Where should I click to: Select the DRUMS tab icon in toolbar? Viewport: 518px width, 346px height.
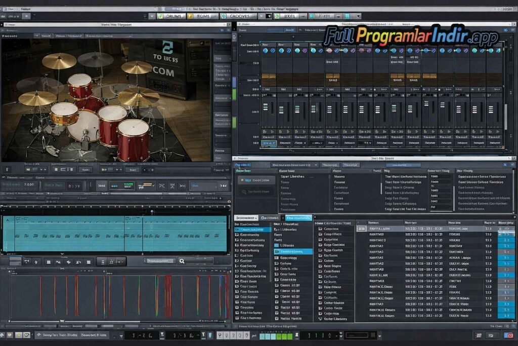coord(160,16)
